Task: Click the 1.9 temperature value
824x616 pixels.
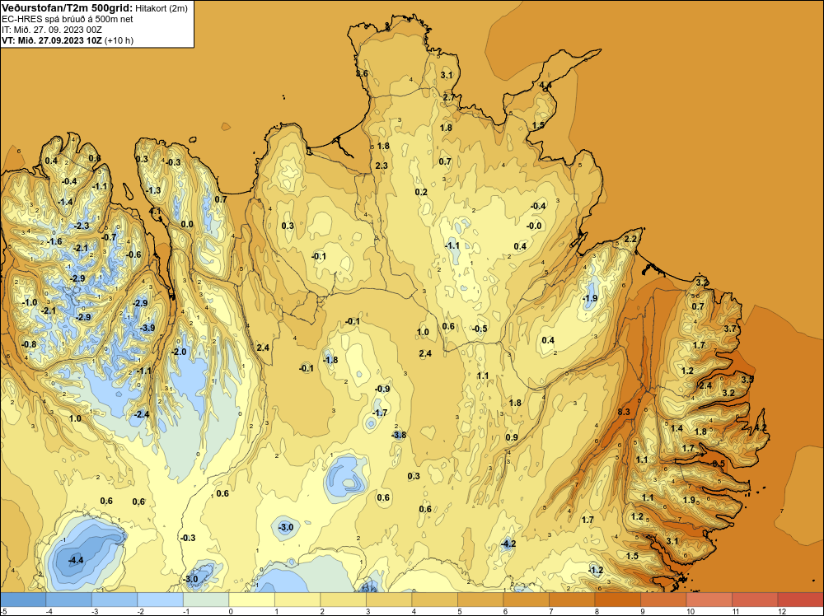Action: [689, 500]
